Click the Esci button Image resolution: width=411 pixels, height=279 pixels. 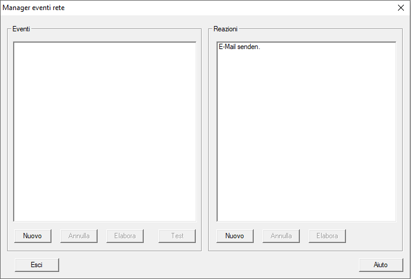pyautogui.click(x=37, y=265)
